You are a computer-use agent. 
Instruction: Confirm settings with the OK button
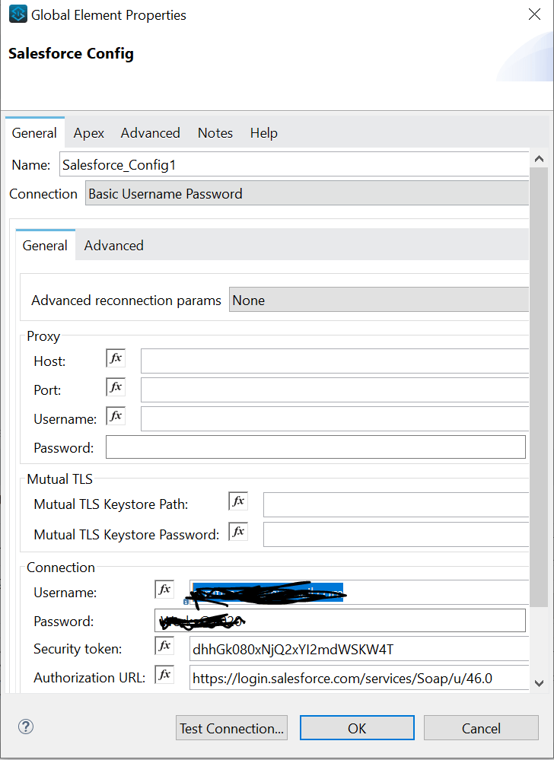356,727
